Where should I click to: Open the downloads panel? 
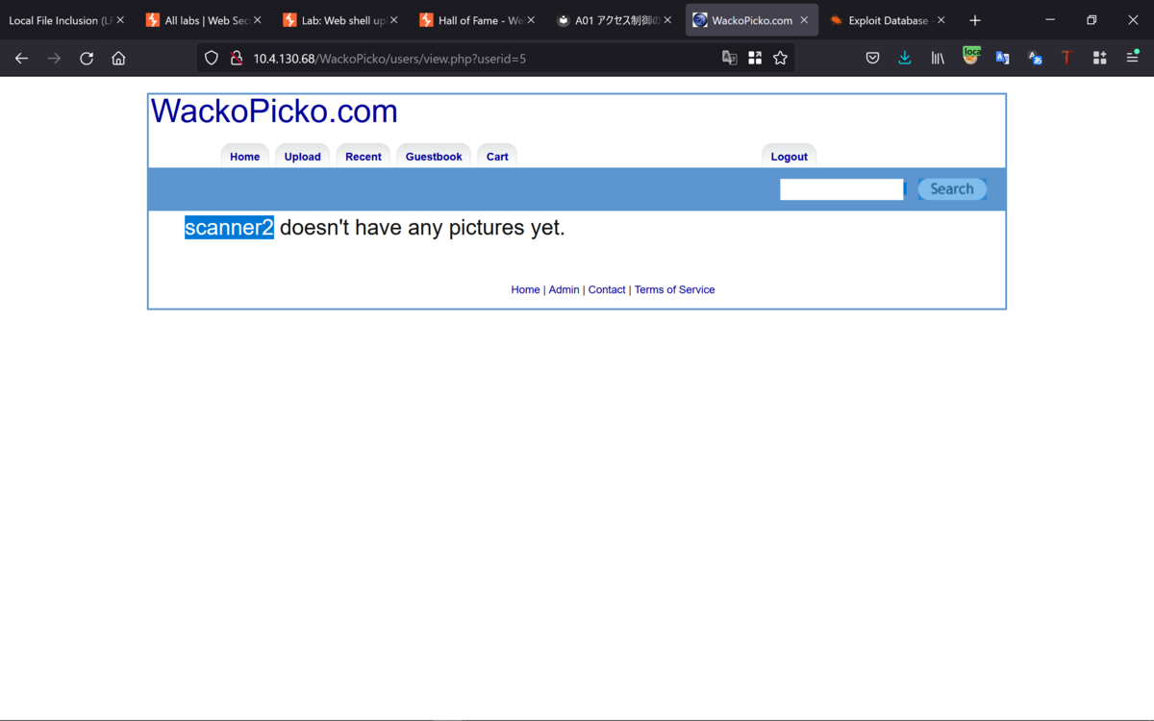tap(905, 59)
